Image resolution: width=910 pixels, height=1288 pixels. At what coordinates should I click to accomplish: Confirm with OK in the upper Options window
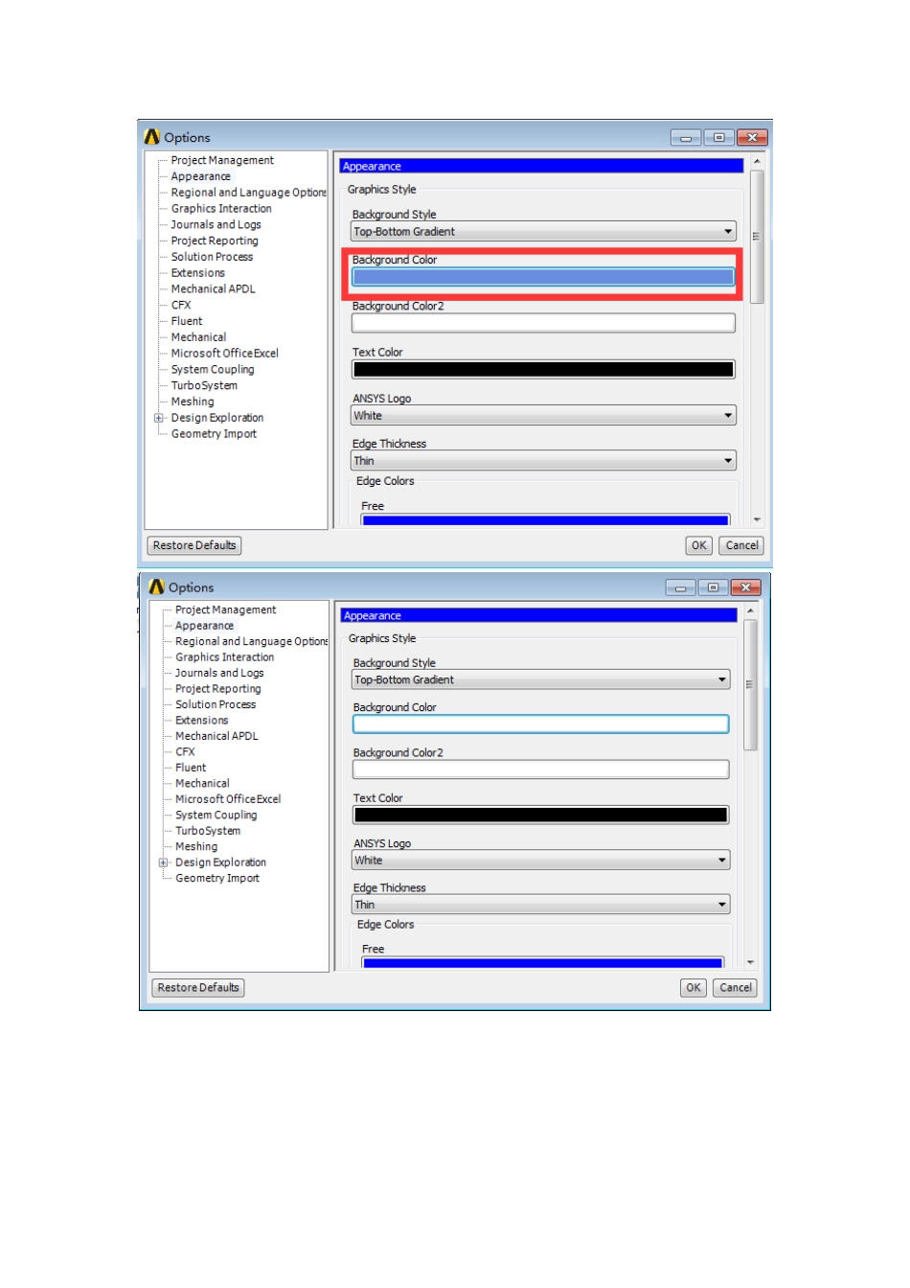coord(699,545)
